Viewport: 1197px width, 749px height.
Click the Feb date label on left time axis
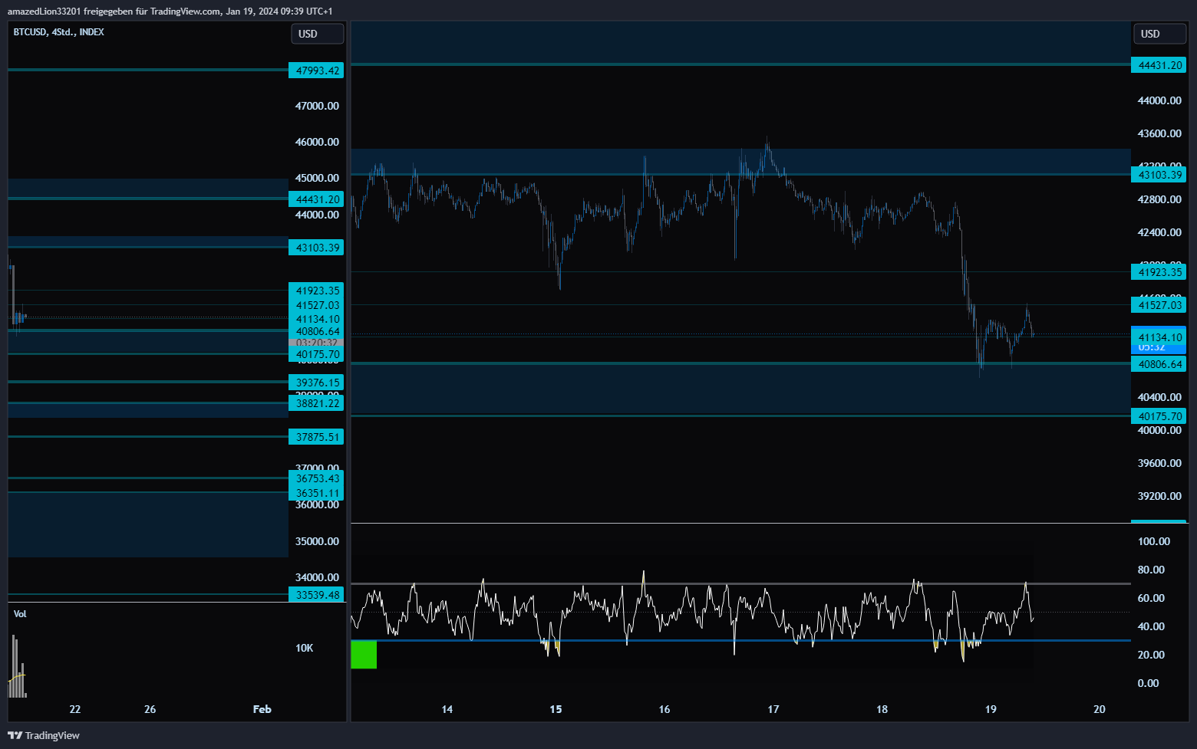[x=262, y=709]
